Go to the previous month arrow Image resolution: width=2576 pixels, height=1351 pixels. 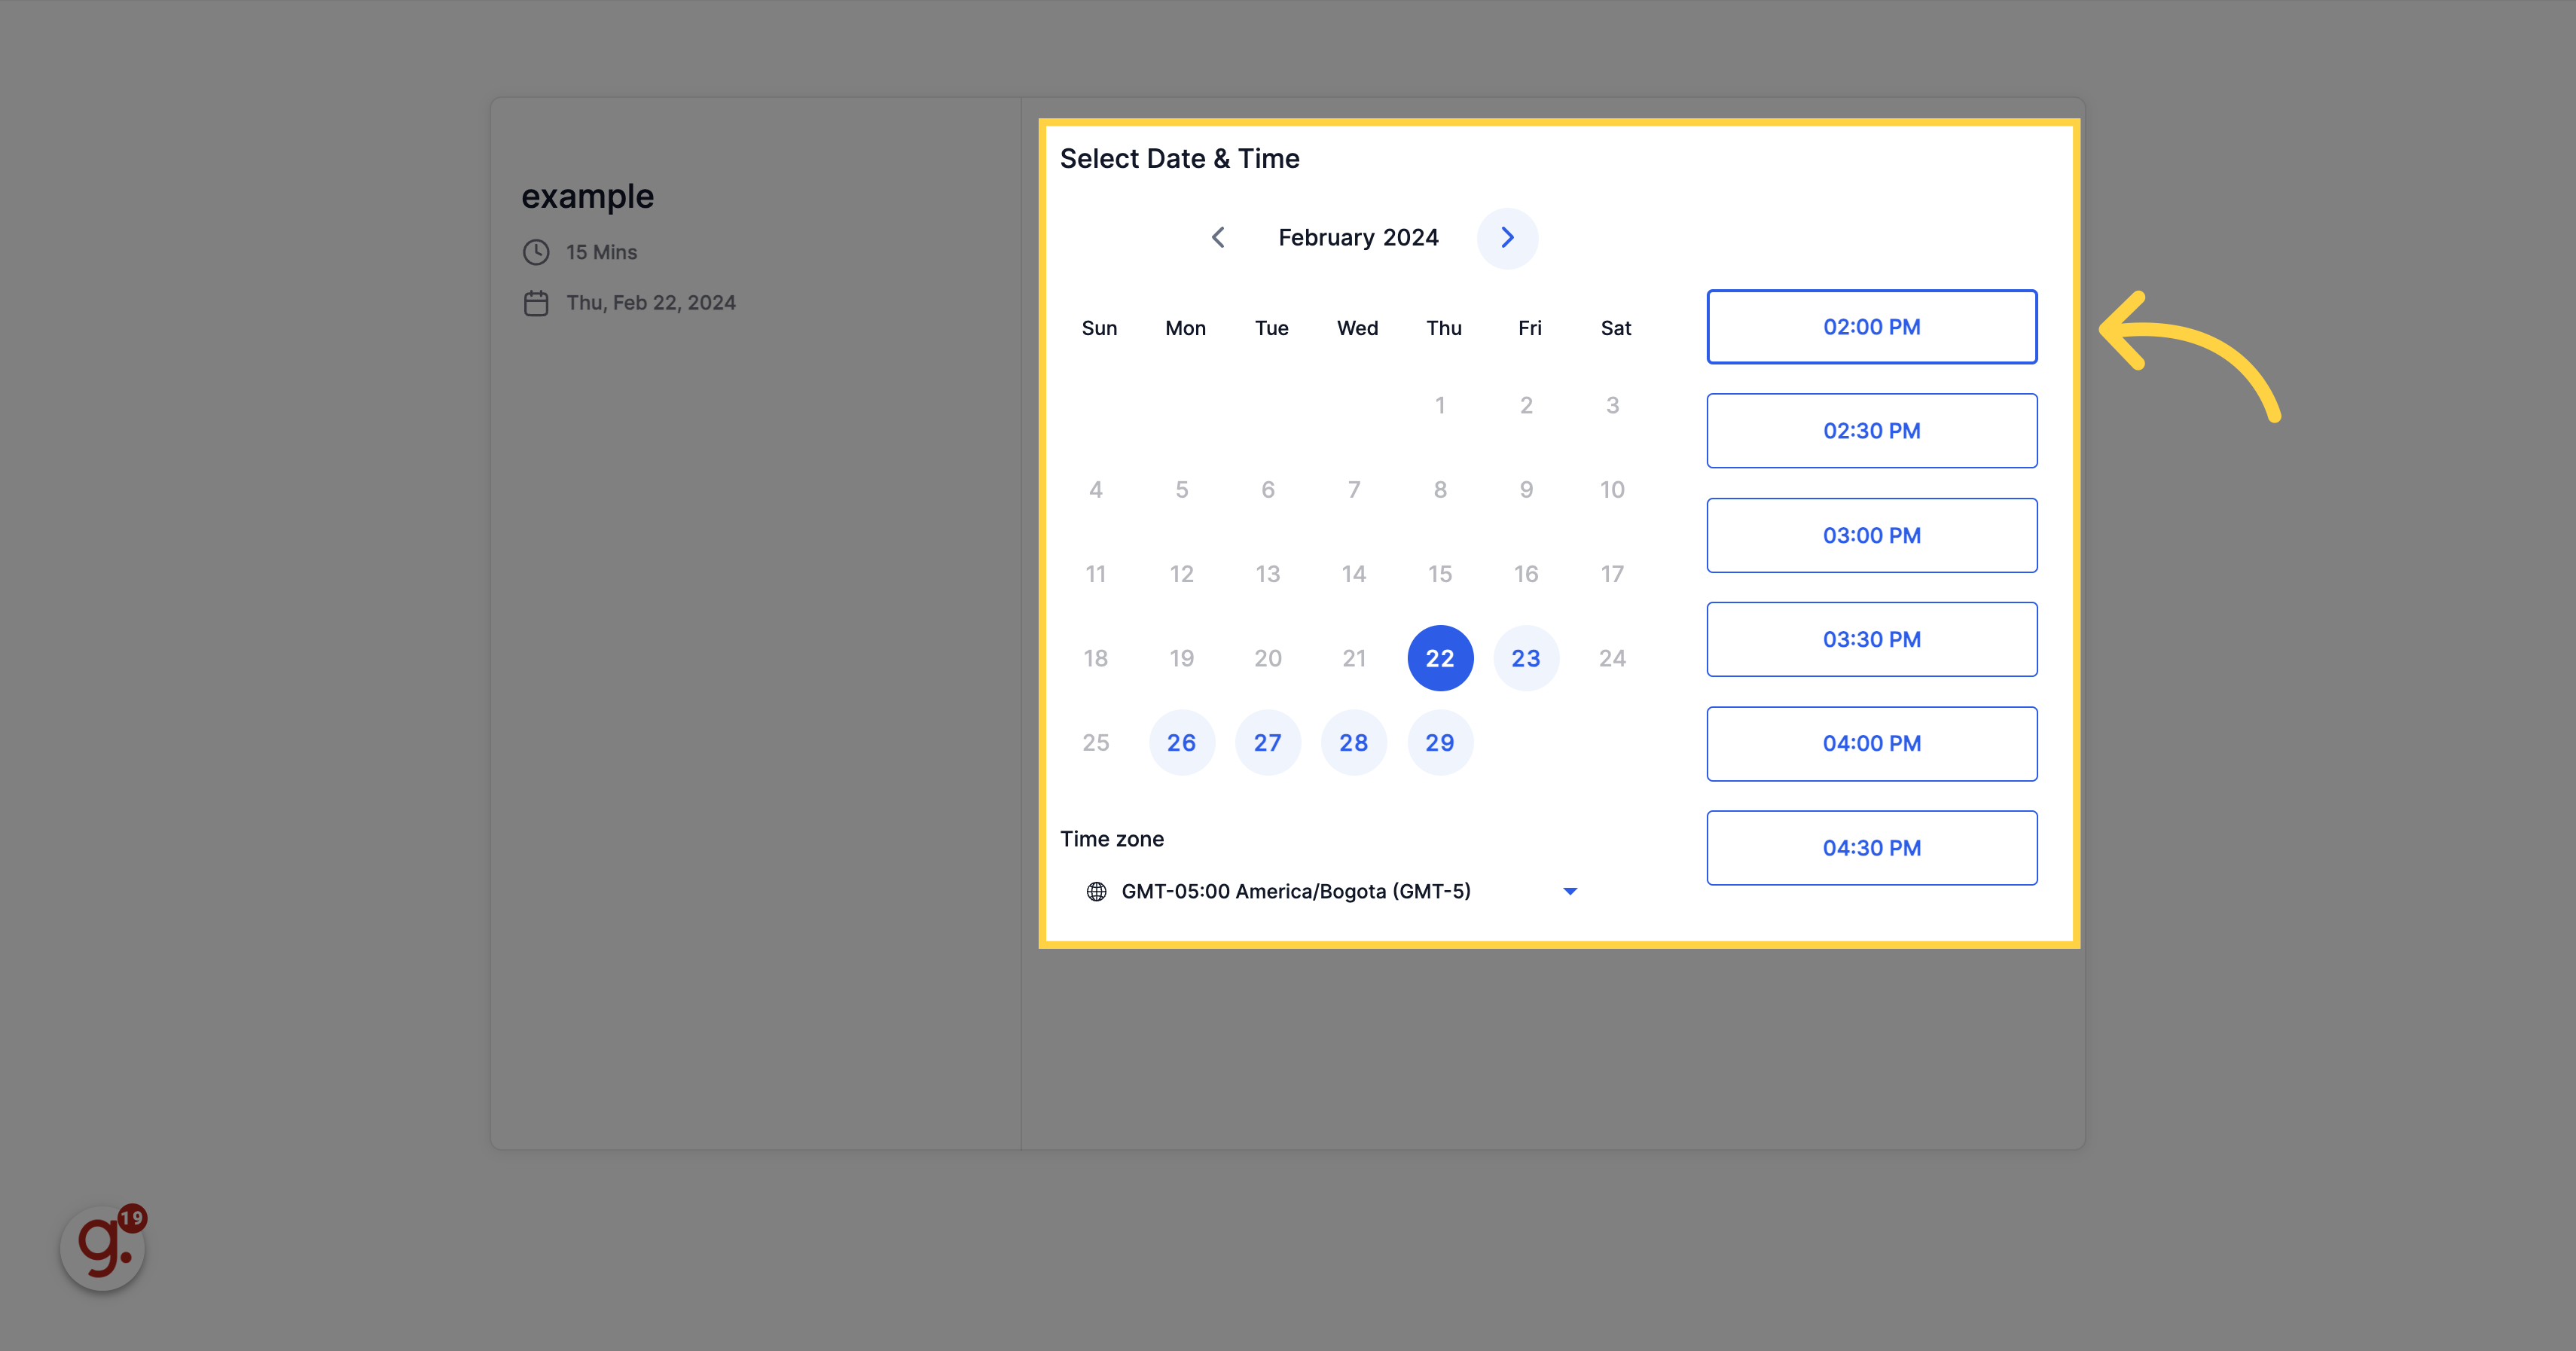pos(1218,237)
